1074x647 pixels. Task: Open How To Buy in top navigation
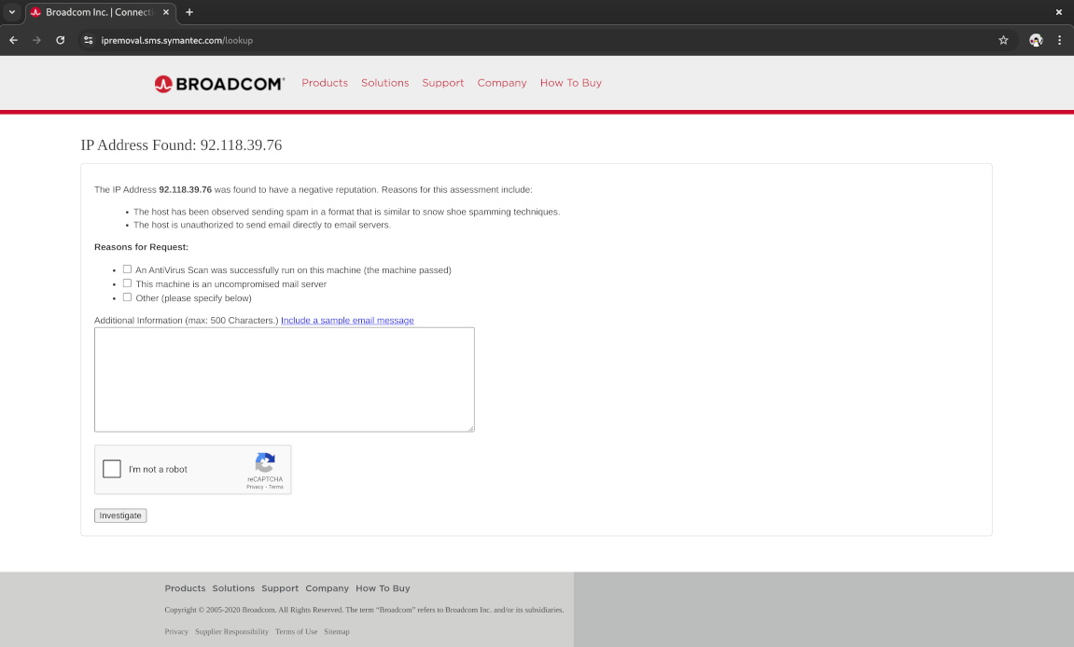click(570, 83)
